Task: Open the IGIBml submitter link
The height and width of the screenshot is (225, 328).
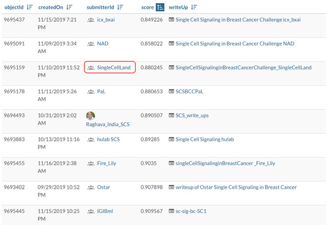Action: point(105,211)
